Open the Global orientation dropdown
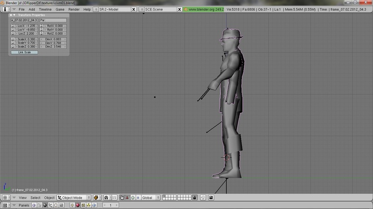Viewport: 373px width, 209px height. pos(151,197)
